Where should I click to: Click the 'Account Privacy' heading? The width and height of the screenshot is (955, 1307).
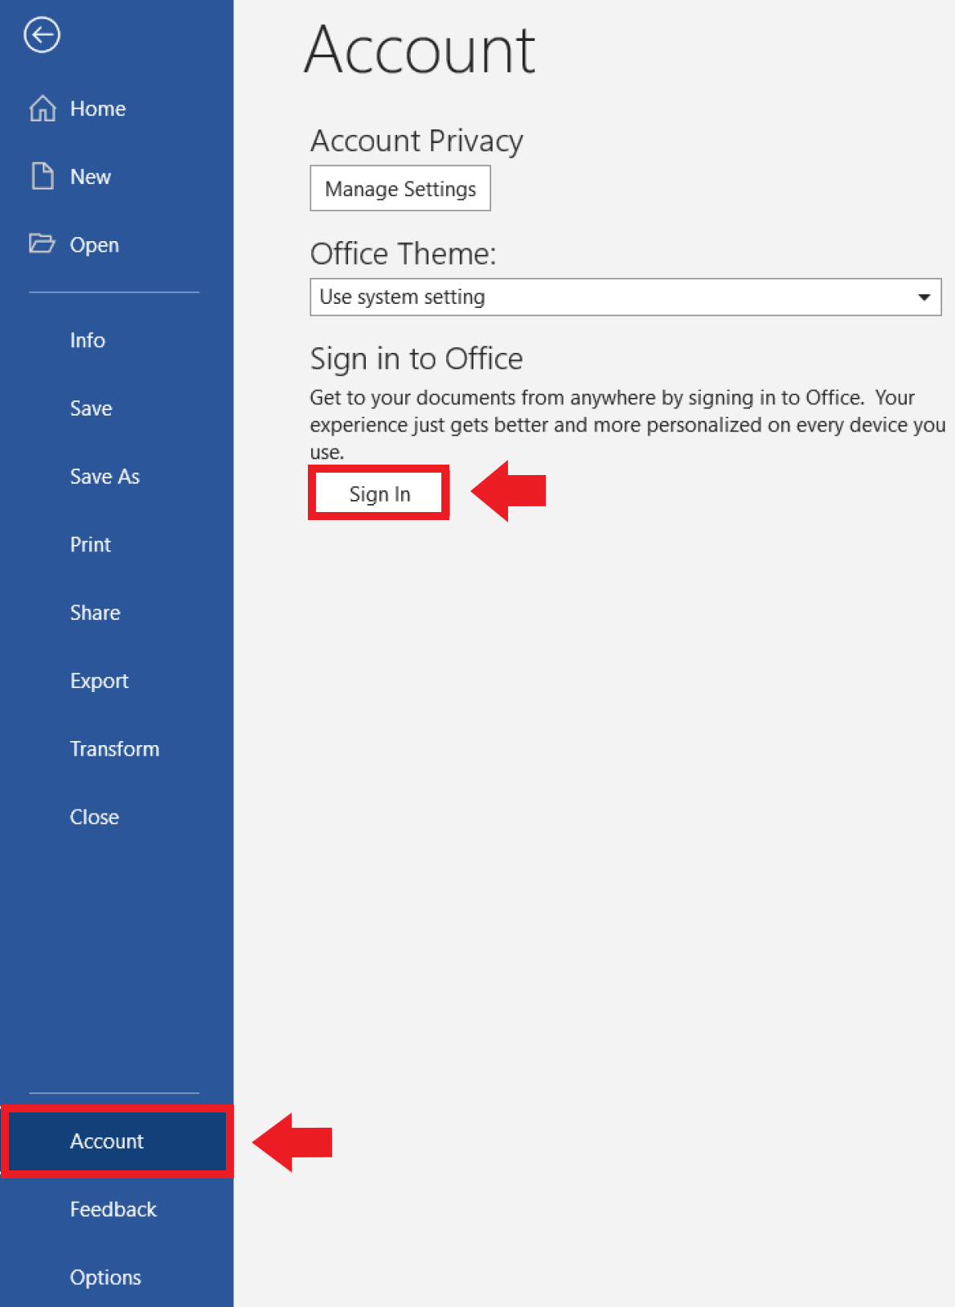tap(417, 141)
